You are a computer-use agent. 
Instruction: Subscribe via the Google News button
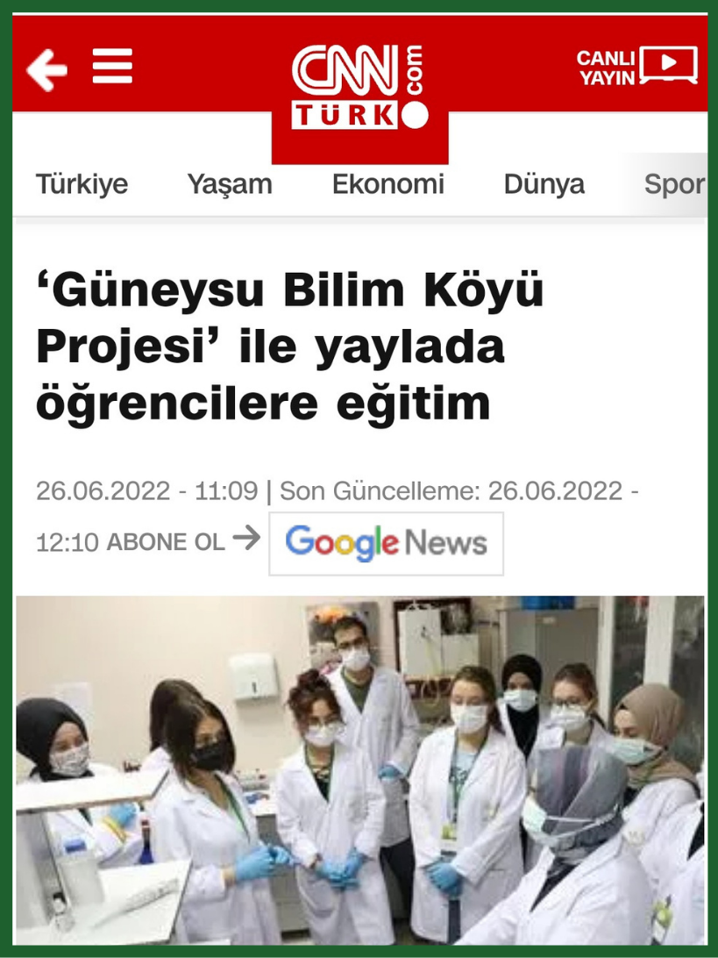pyautogui.click(x=387, y=544)
